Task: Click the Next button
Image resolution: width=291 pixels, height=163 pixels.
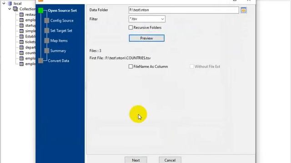Action: [x=136, y=160]
